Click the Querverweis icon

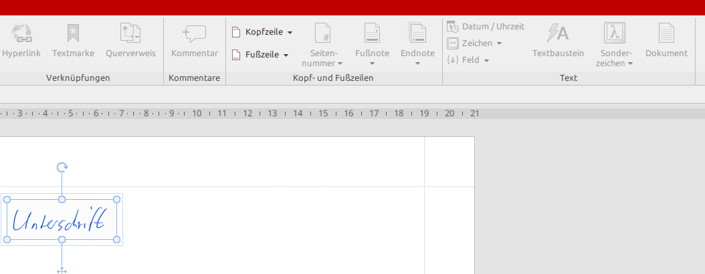tap(130, 33)
